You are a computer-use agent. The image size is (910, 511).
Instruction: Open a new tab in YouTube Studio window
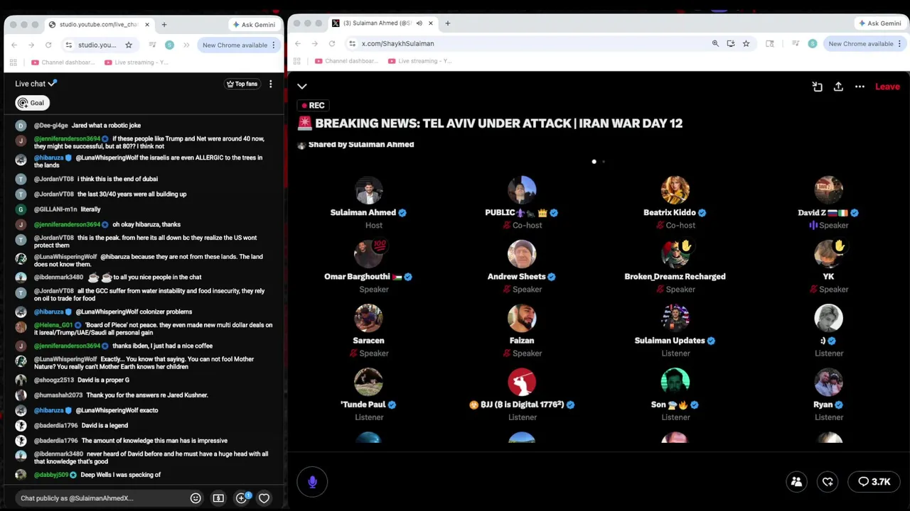[164, 25]
